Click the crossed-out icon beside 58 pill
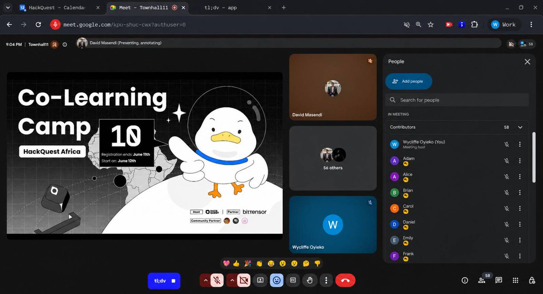This screenshot has height=294, width=543. point(511,44)
